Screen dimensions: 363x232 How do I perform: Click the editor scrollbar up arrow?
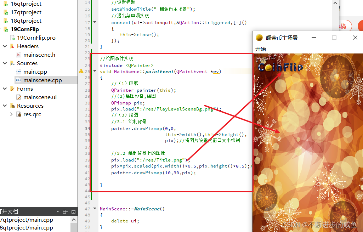click(x=335, y=3)
